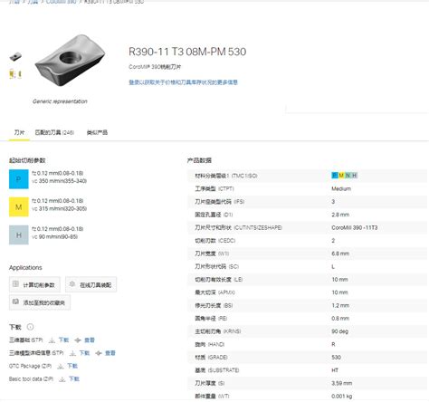
Task: Click 查看 link for 三维基础 (STP)
Action: 90,340
